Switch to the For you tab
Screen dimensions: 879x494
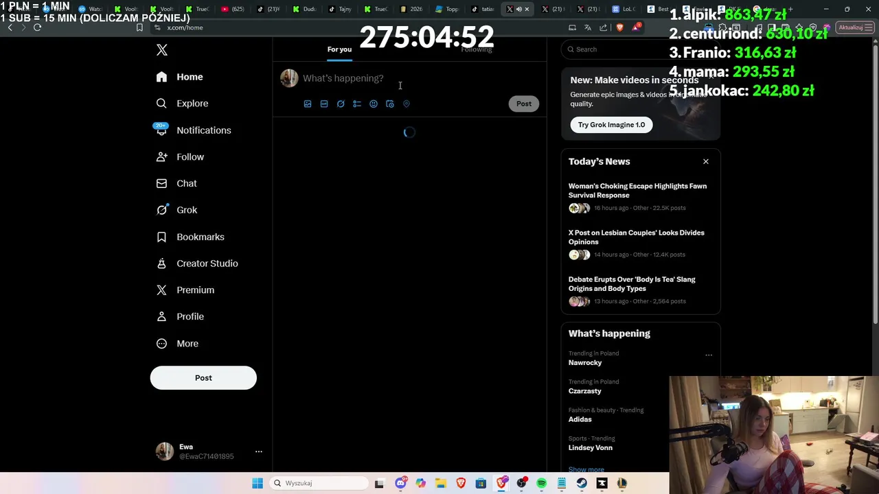pos(339,49)
